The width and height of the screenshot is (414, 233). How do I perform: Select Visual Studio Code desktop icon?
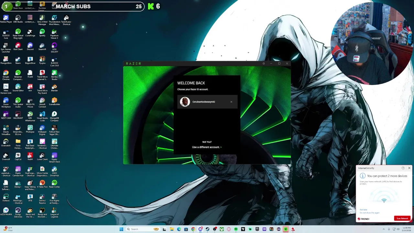[42, 116]
